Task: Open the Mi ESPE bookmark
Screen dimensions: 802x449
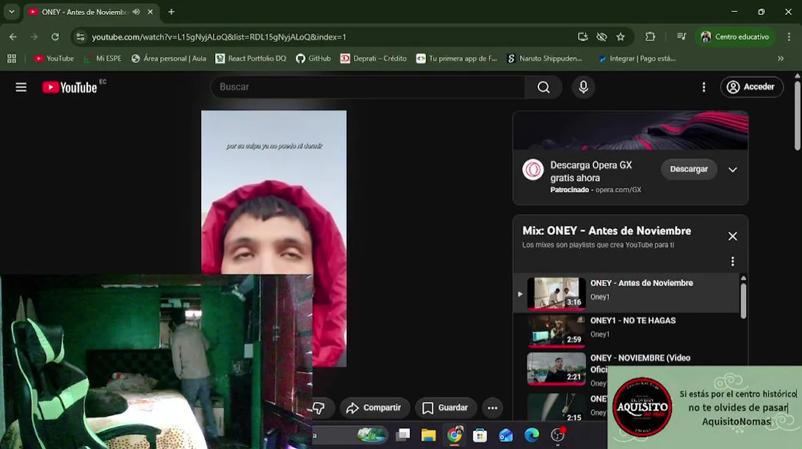Action: point(102,59)
